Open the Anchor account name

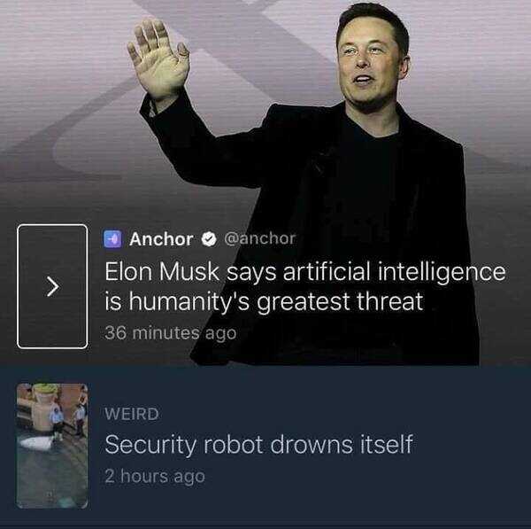[x=161, y=239]
